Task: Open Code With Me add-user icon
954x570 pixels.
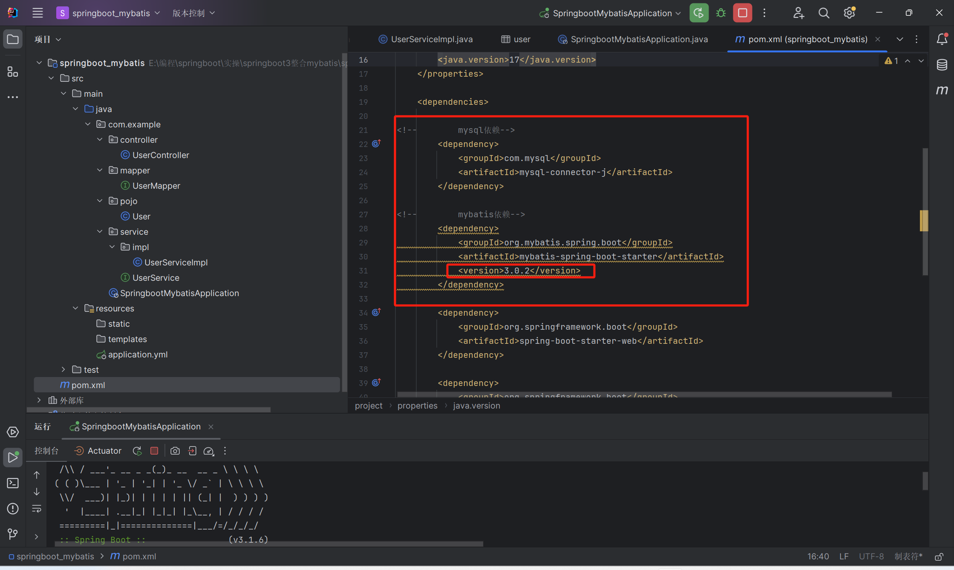Action: pyautogui.click(x=798, y=13)
